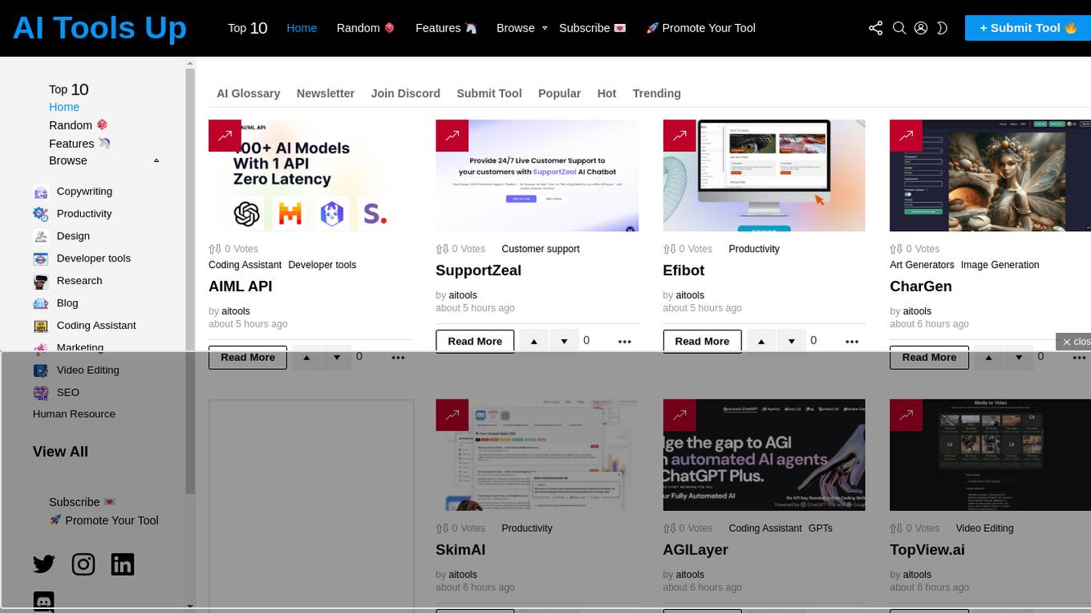Open the Productivity category icon in sidebar
The width and height of the screenshot is (1091, 613).
click(x=41, y=214)
